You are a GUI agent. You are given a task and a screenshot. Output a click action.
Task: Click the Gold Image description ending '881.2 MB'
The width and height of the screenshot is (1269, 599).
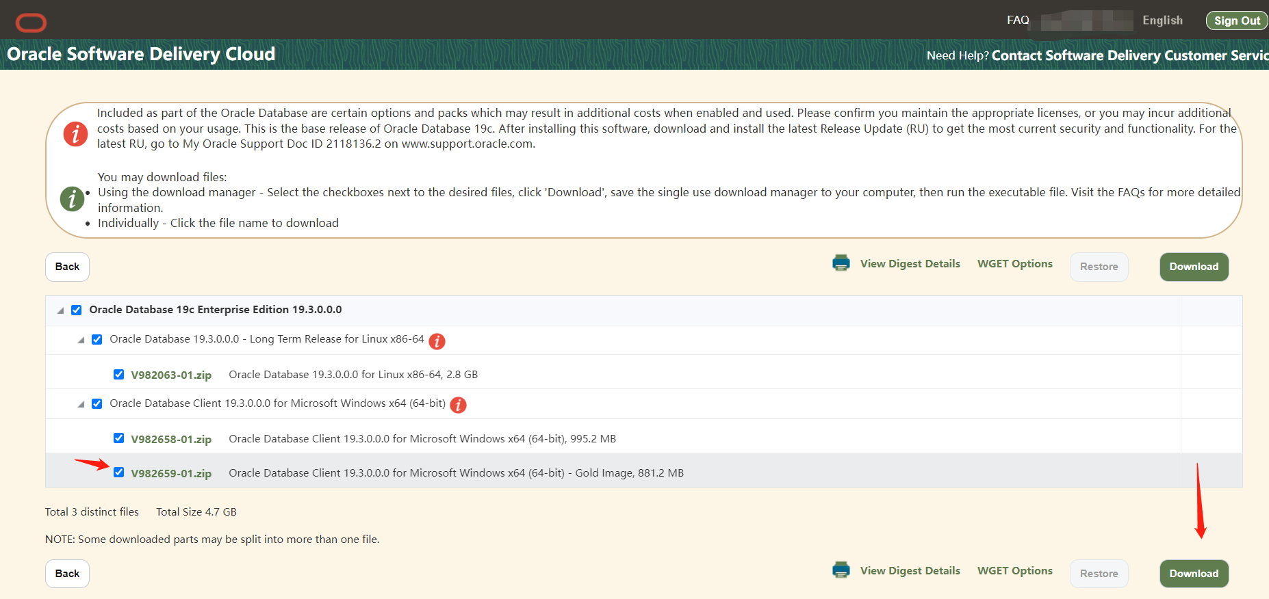(x=457, y=473)
